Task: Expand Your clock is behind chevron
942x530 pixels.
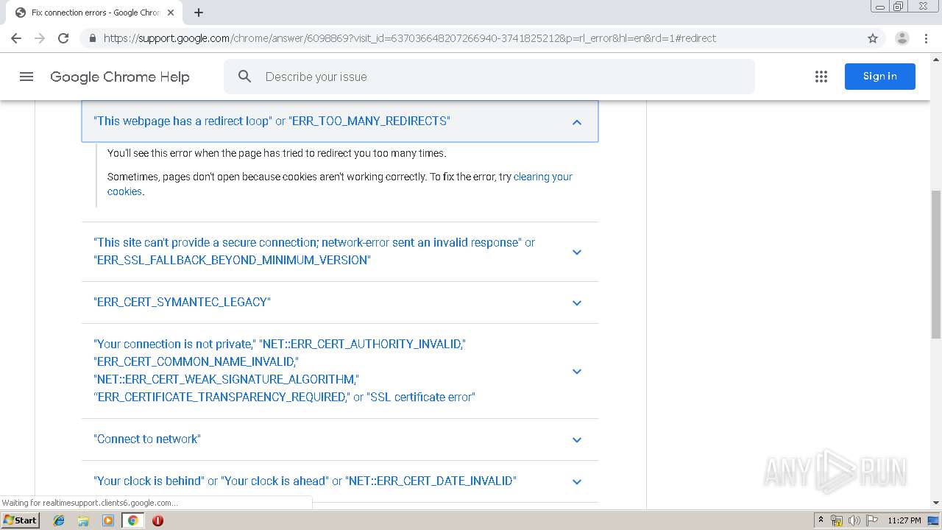Action: coord(577,481)
